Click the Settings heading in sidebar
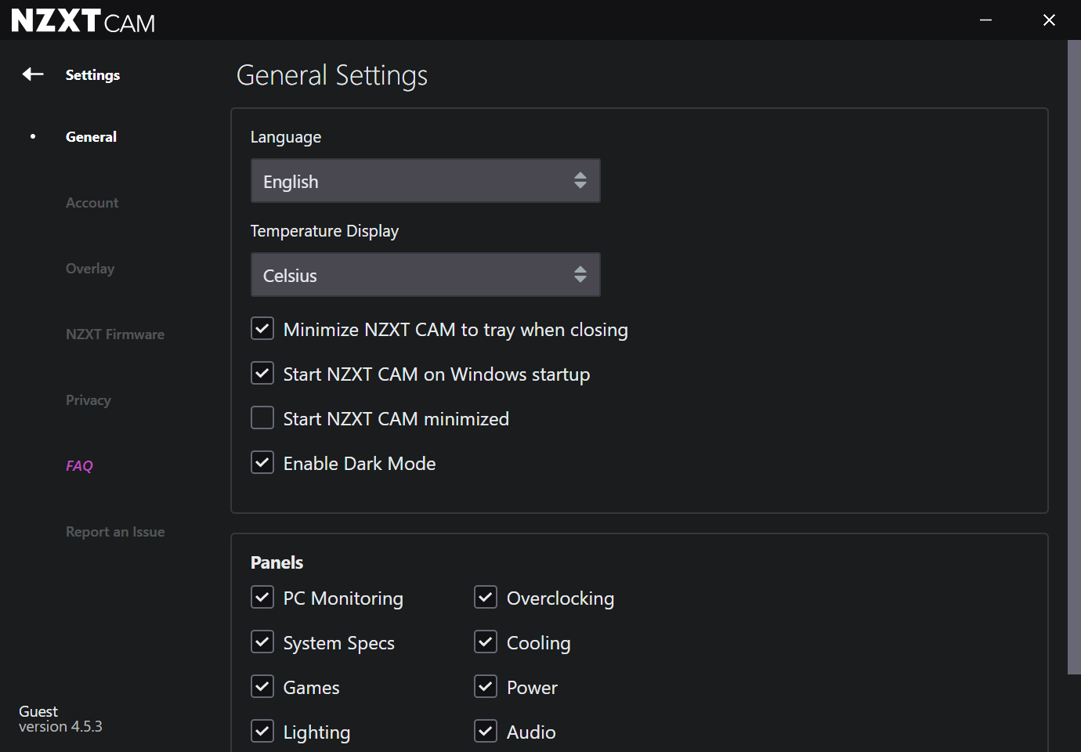The image size is (1081, 752). coord(92,74)
